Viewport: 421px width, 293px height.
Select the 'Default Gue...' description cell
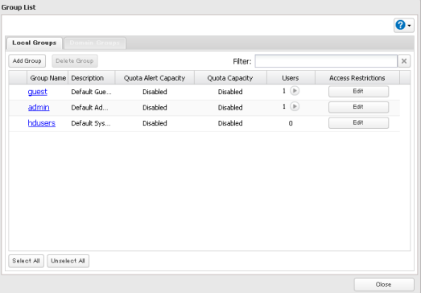pyautogui.click(x=91, y=92)
